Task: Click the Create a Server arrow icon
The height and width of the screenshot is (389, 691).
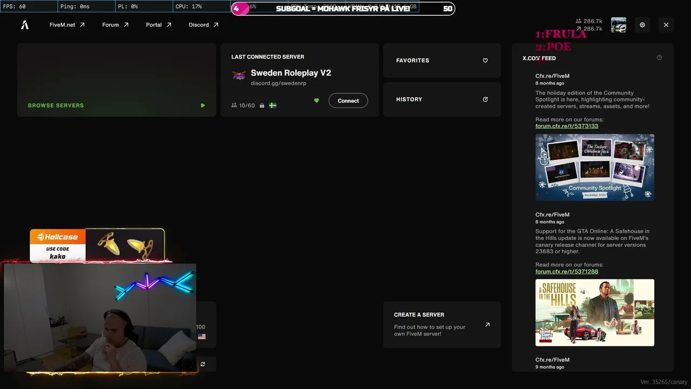Action: click(487, 325)
